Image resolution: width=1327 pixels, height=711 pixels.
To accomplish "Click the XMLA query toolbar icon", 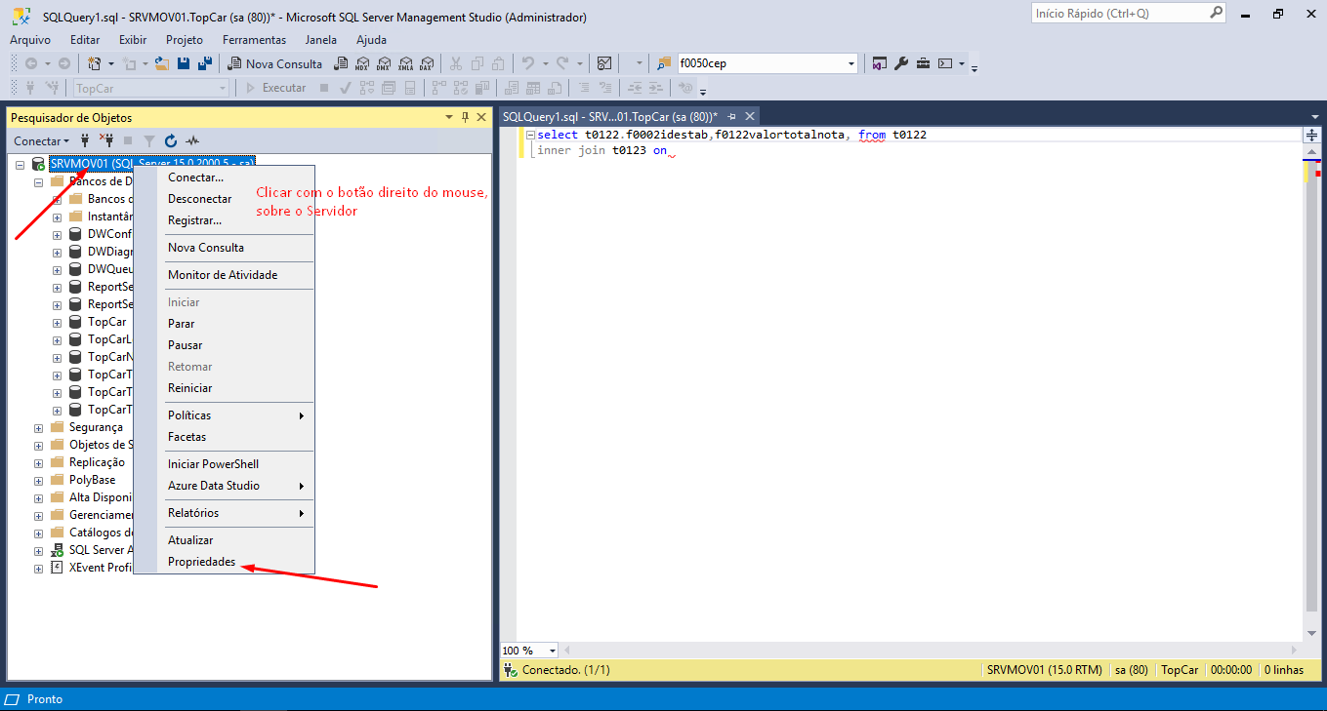I will tap(404, 63).
